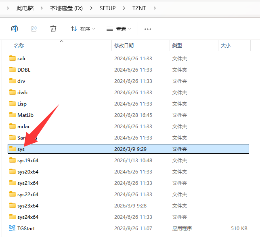Click the MatLib folder icon

point(12,115)
